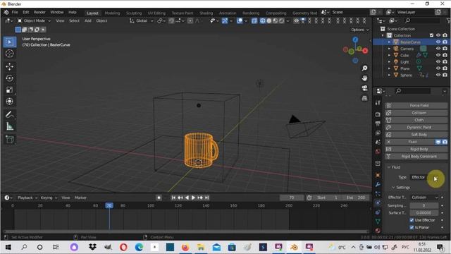The image size is (451, 254).
Task: Open the Material properties tab icon
Action: click(378, 231)
